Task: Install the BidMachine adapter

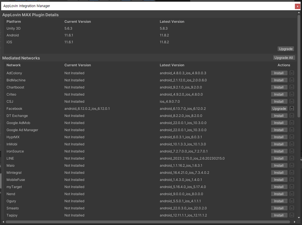Action: 279,80
